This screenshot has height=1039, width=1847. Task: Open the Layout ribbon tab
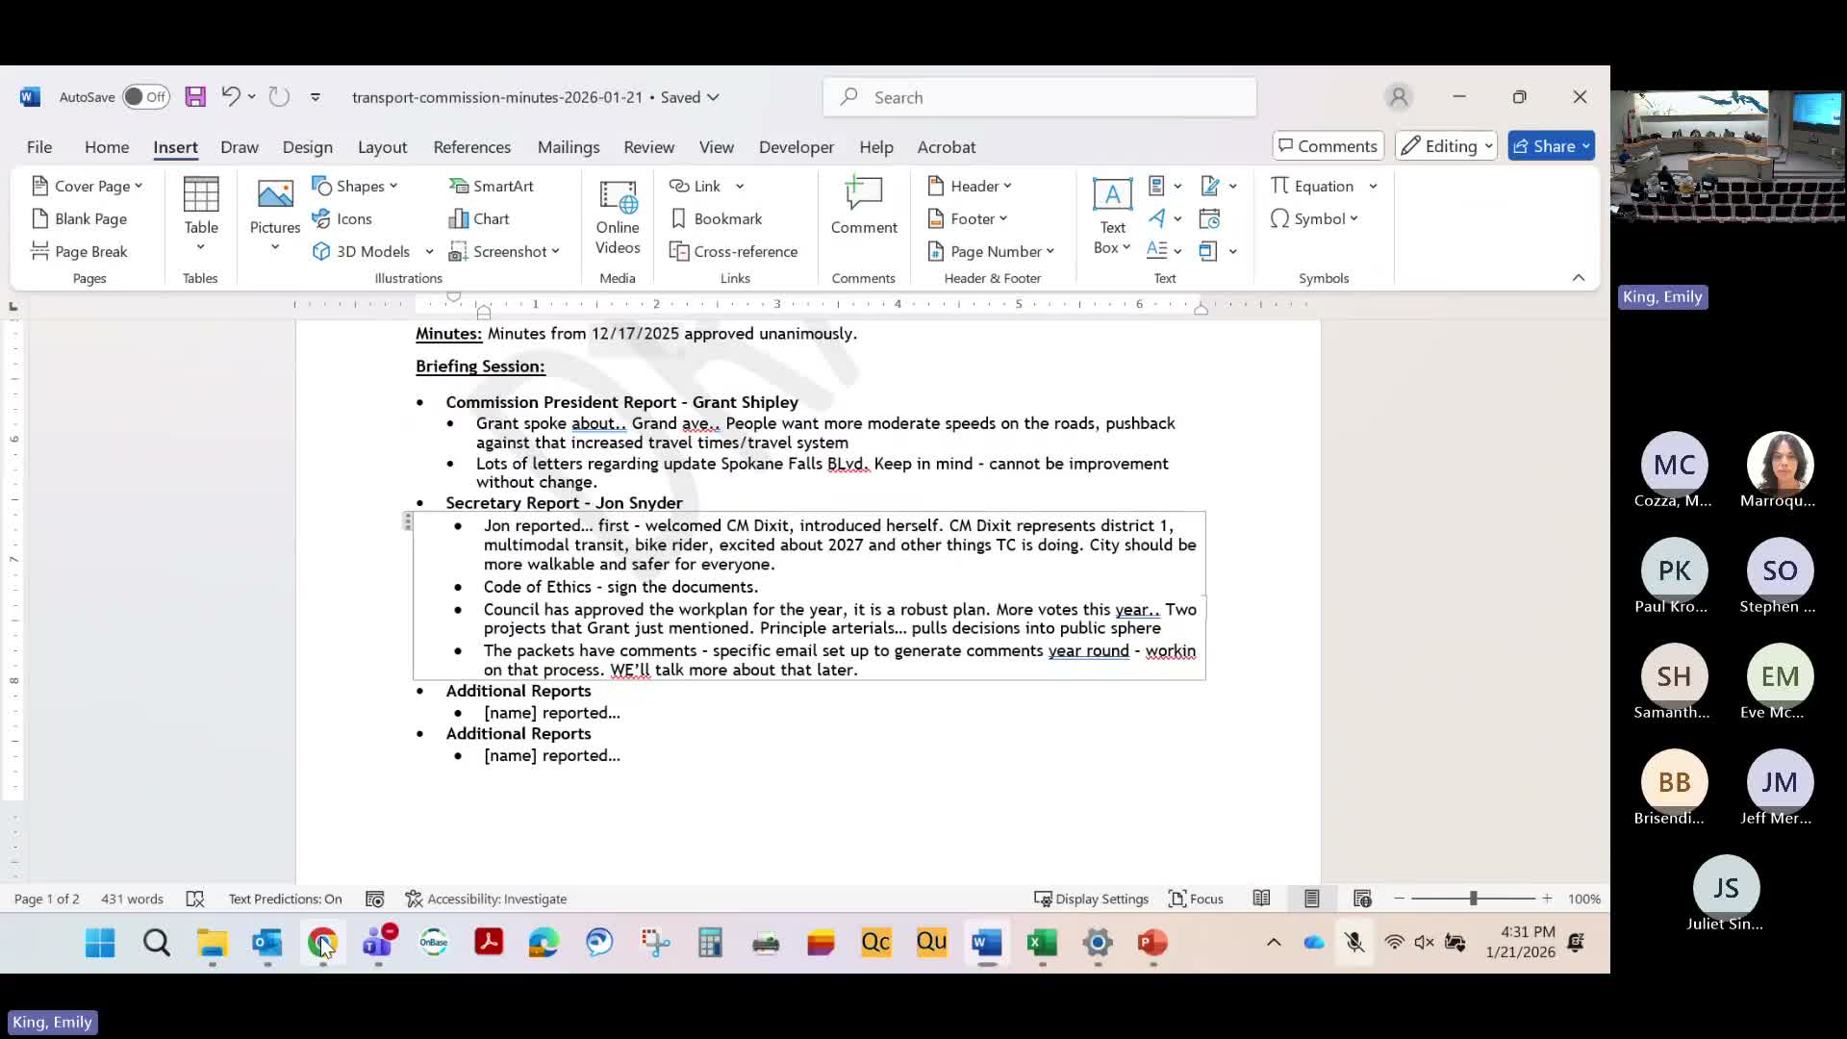coord(382,147)
